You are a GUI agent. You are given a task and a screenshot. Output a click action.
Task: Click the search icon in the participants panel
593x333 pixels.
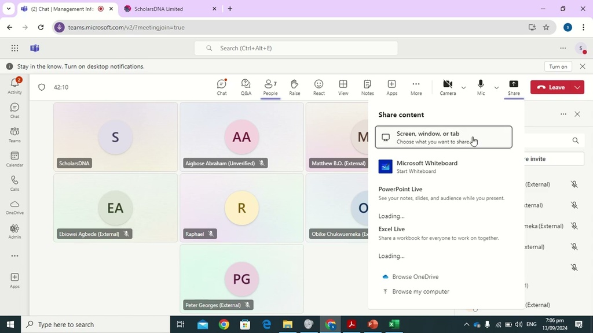[x=575, y=140]
